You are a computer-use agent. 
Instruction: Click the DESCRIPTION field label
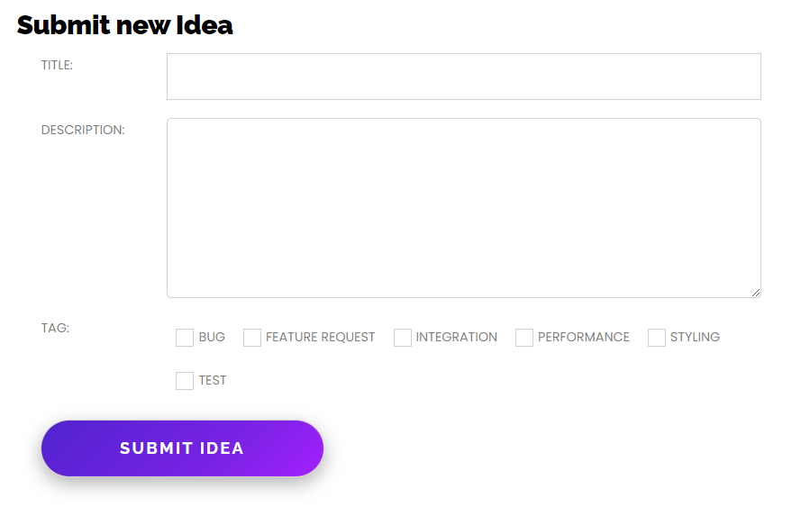click(83, 130)
